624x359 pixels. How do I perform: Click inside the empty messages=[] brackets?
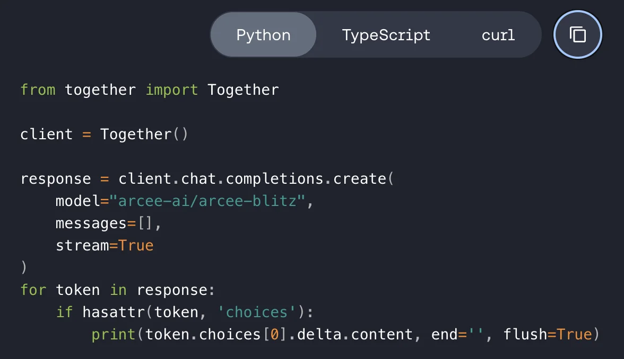coord(145,223)
